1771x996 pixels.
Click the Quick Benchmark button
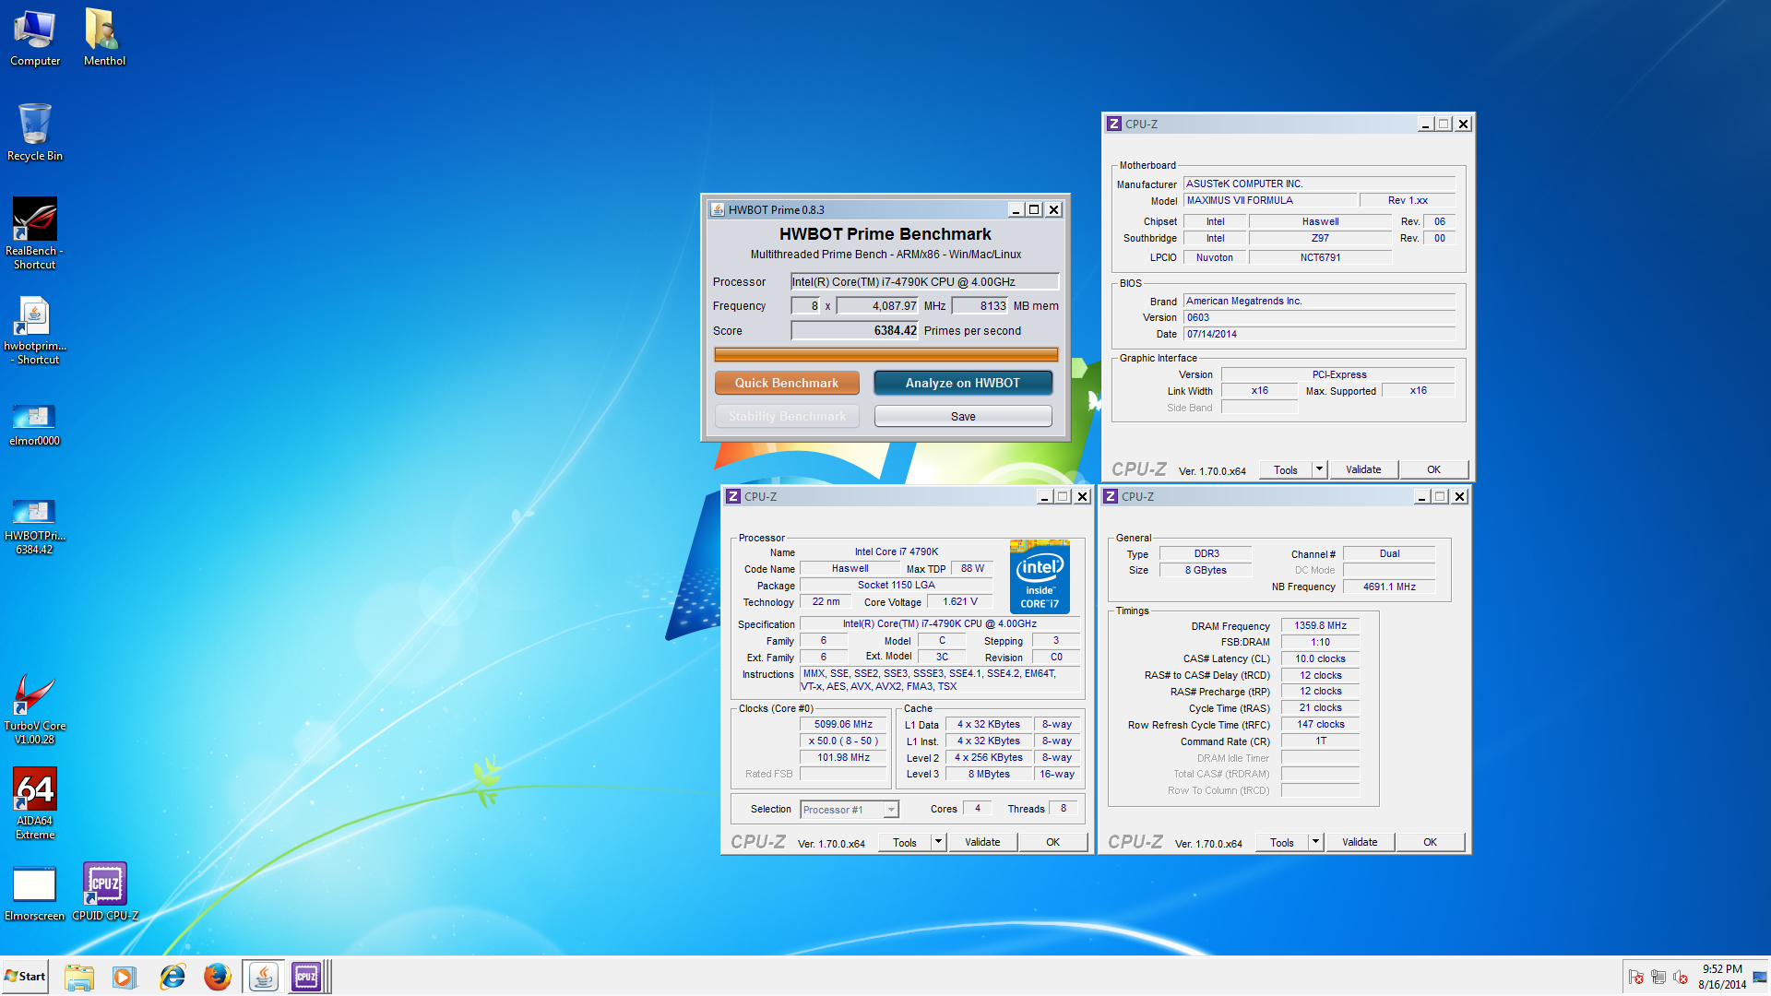tap(787, 383)
